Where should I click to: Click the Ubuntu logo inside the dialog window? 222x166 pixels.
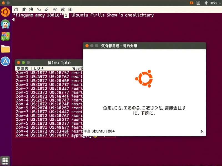coord(144,79)
